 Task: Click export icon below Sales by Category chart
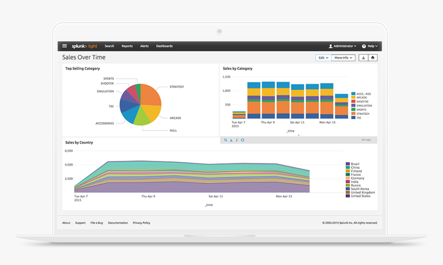[x=231, y=140]
